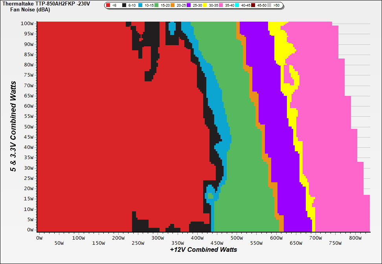This screenshot has width=382, height=264.
Task: Click the purple 25-30 legend swatch
Action: tap(189, 5)
